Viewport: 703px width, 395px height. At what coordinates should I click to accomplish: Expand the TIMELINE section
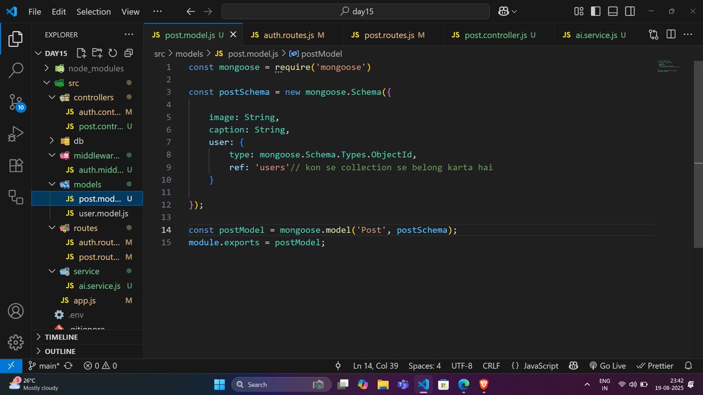[x=87, y=337]
